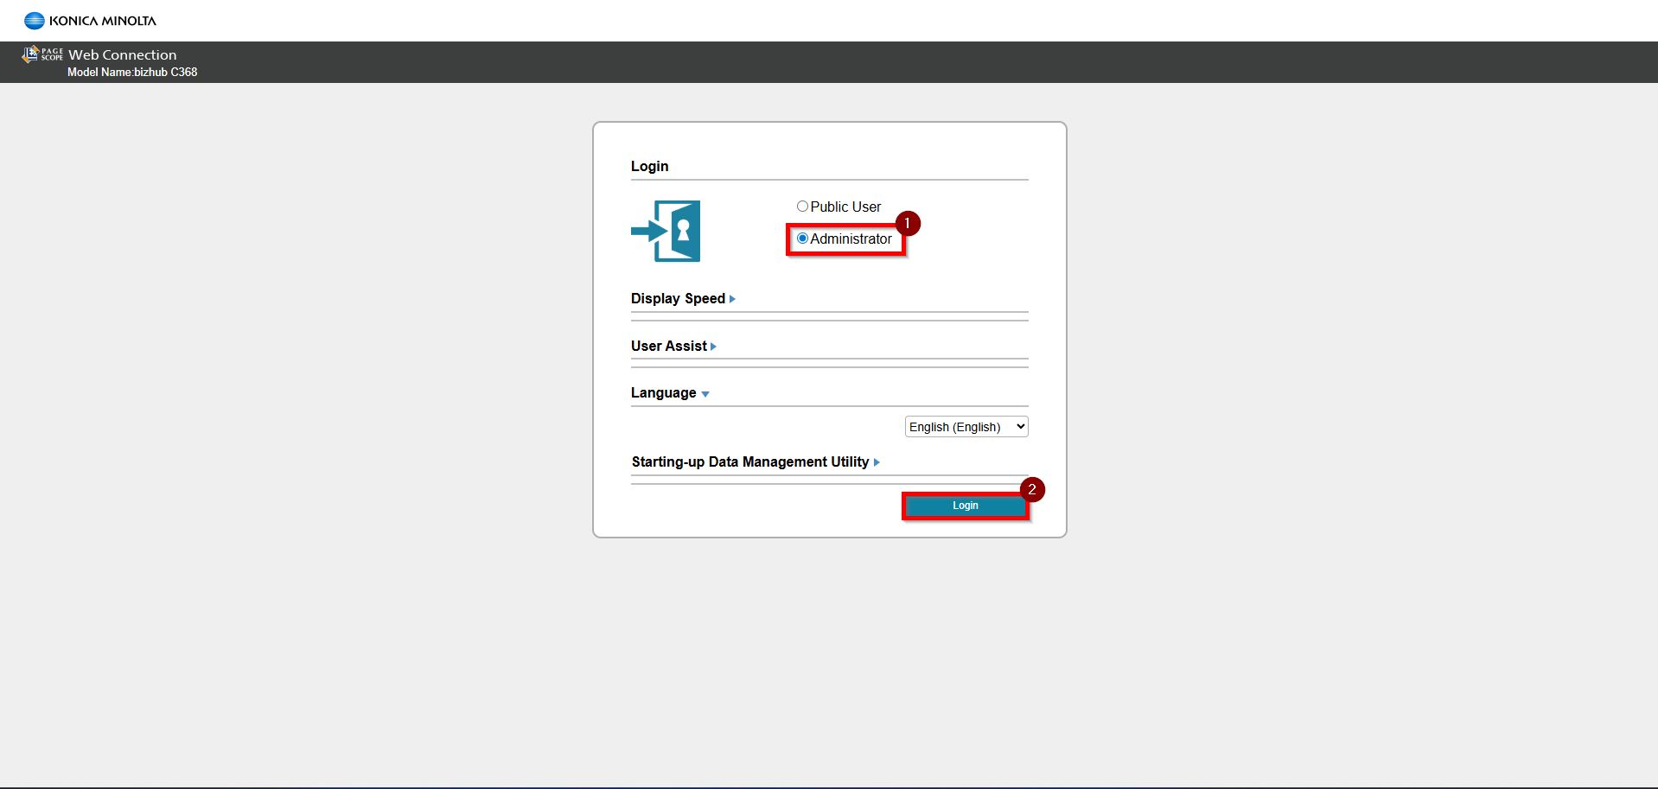The image size is (1658, 789).
Task: Click the Web Connection header title
Action: [122, 54]
